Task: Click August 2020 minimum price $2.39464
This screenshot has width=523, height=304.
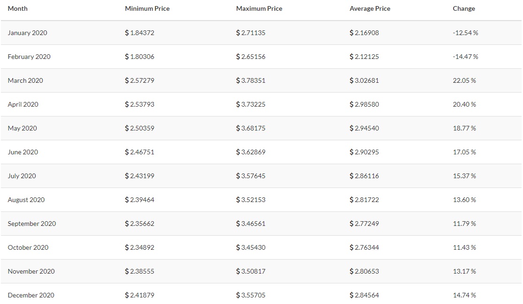Action: pos(139,200)
